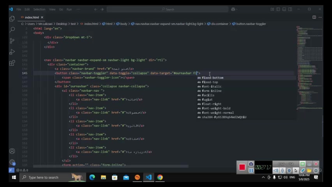
Task: Click the code minimap
Action: [309, 68]
